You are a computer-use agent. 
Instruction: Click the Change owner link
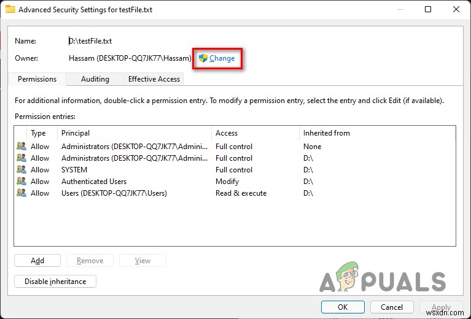222,58
